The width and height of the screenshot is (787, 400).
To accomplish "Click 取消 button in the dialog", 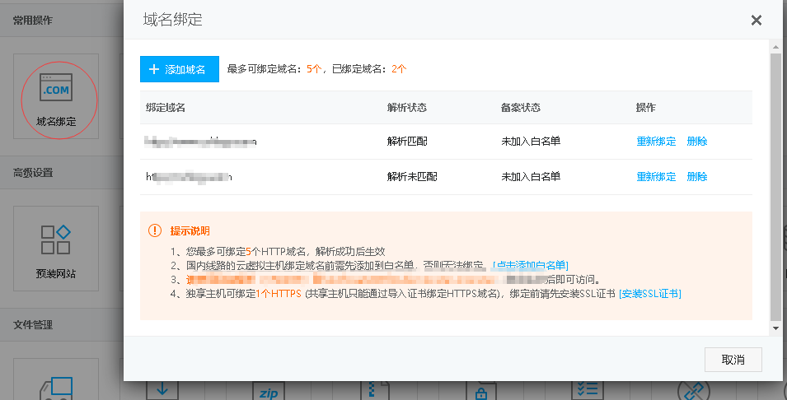I will pyautogui.click(x=733, y=360).
